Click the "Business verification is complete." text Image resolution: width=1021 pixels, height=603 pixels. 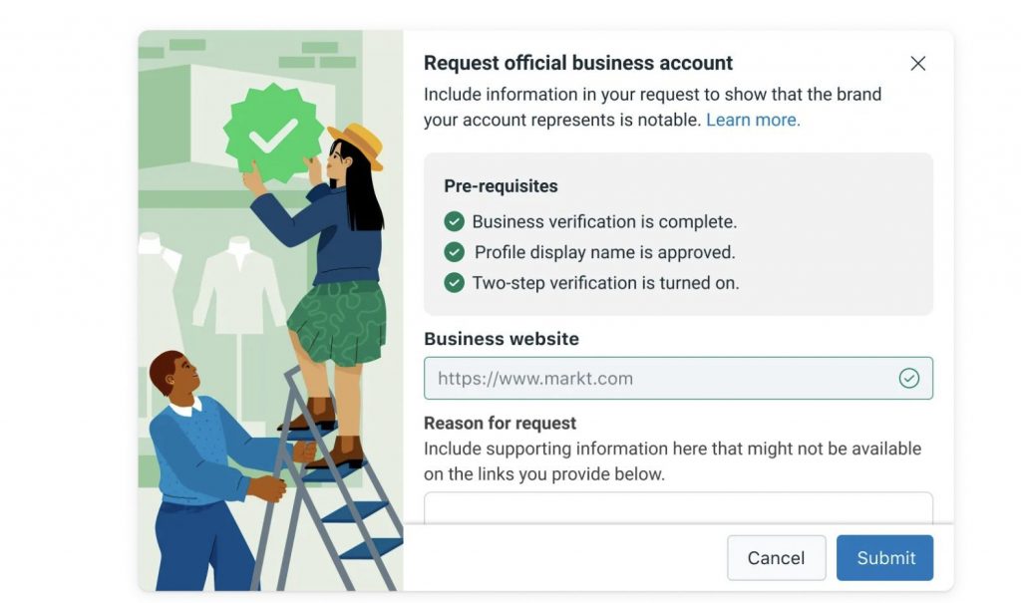(604, 222)
